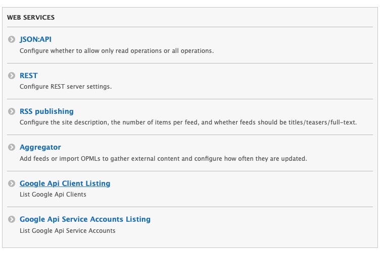The image size is (383, 253).
Task: Go to RSS publishing settings
Action: coord(46,111)
